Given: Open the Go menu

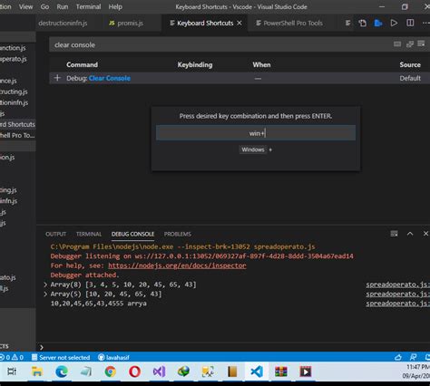Looking at the screenshot, I should [44, 6].
